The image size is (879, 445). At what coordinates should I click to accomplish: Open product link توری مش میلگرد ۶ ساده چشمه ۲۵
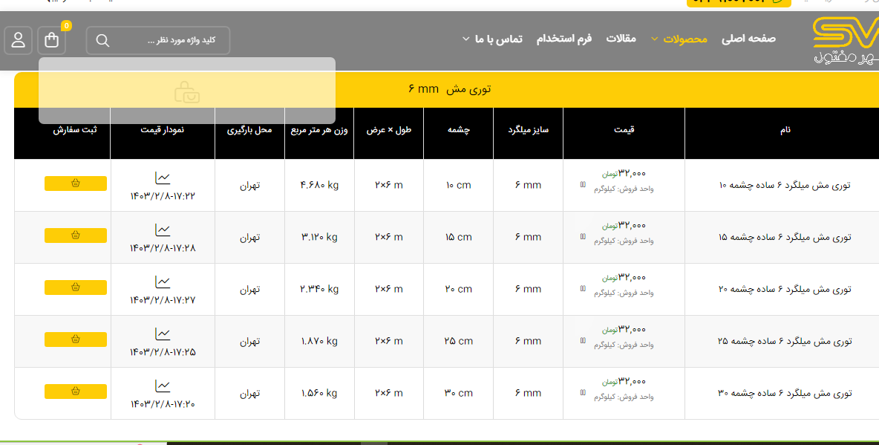coord(785,341)
